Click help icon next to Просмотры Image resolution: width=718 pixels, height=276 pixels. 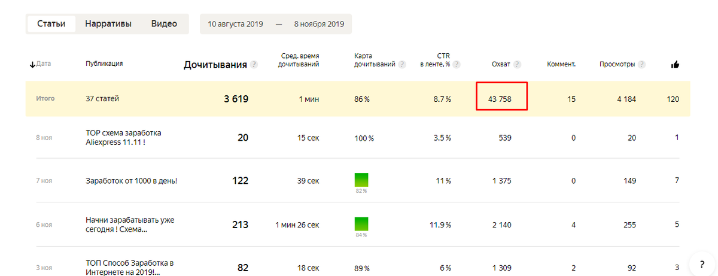pos(641,64)
